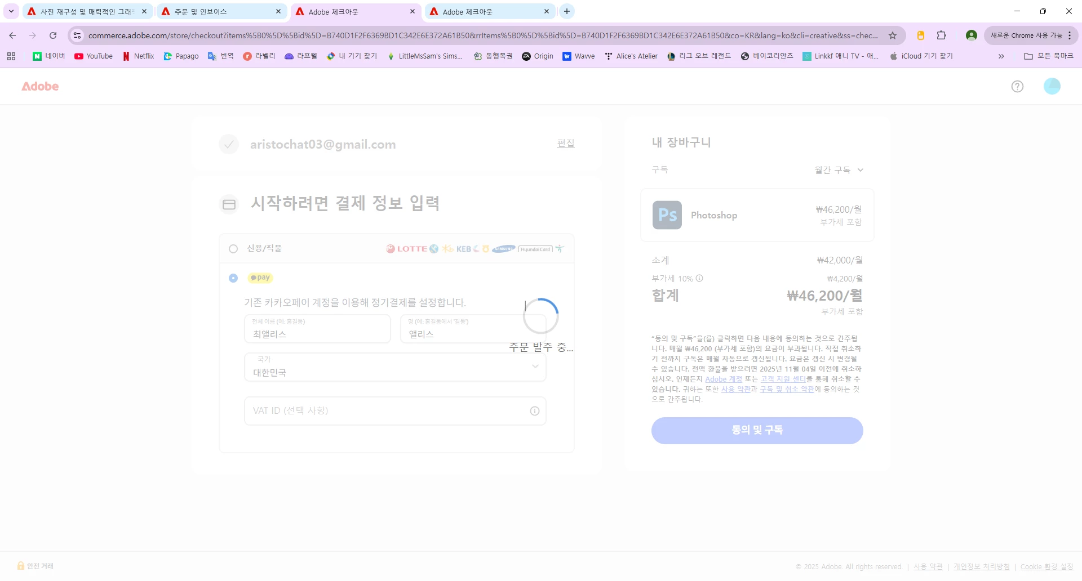Open the Papago bookmark

click(181, 56)
